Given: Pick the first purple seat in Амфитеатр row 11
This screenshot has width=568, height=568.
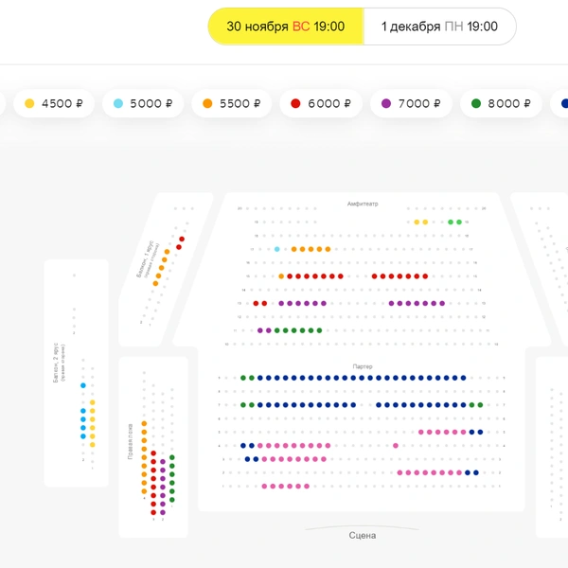Looking at the screenshot, I should coord(260,330).
